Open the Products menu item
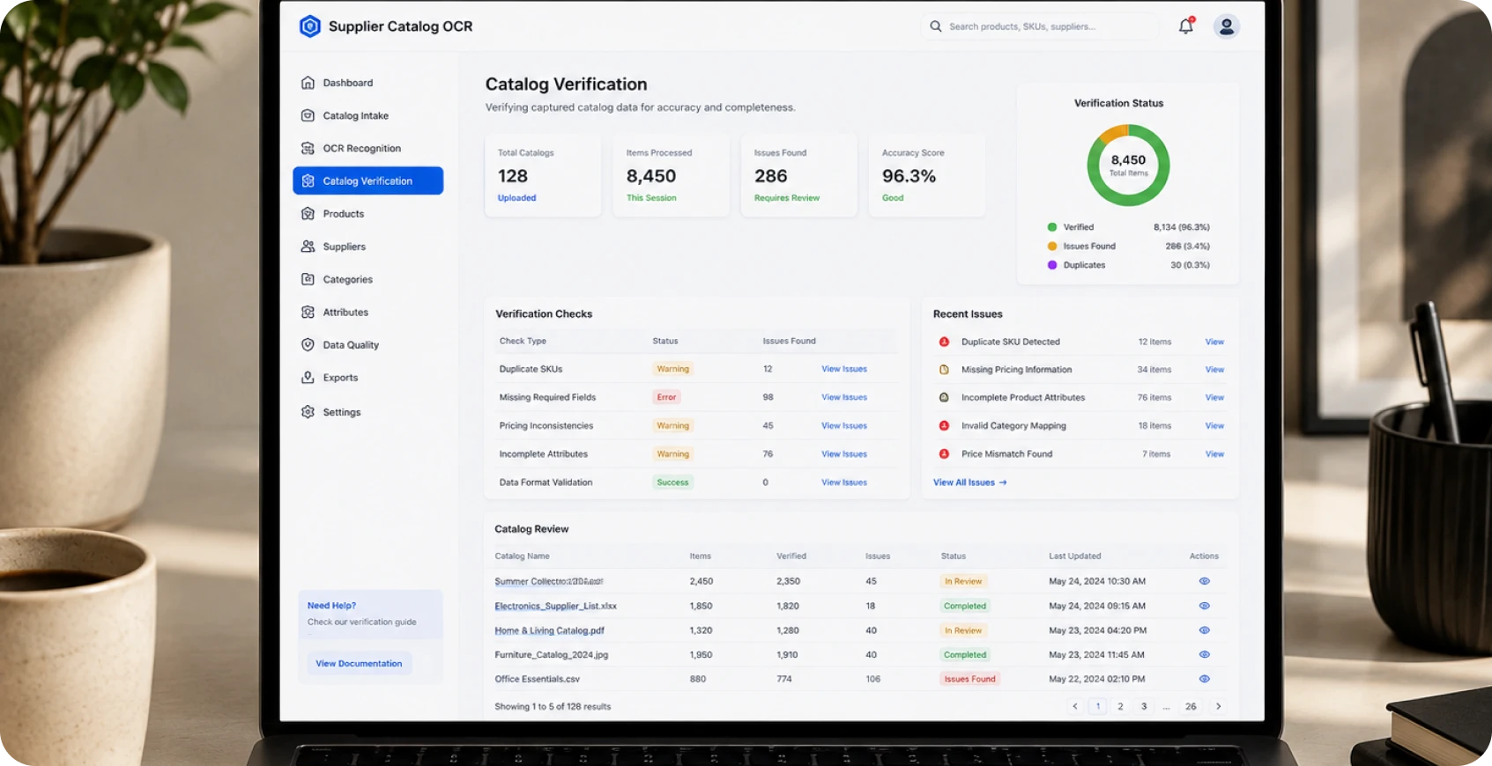Image resolution: width=1492 pixels, height=766 pixels. pyautogui.click(x=367, y=214)
